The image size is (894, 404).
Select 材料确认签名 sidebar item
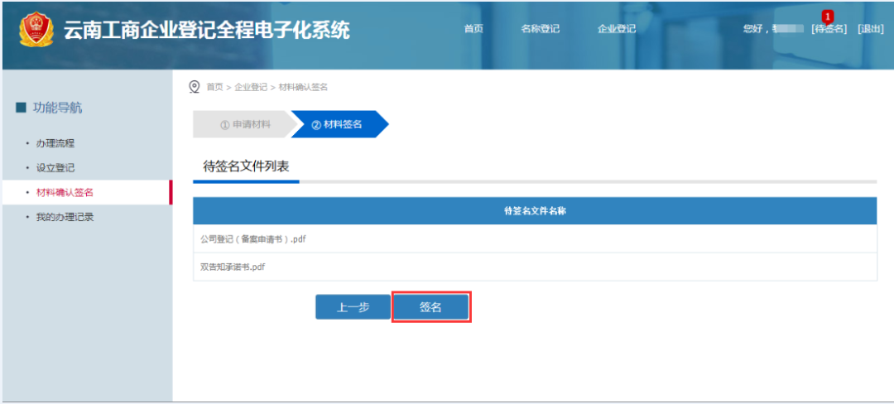pos(87,193)
